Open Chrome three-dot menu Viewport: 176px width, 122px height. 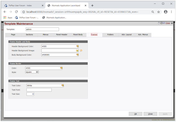[x=172, y=12]
